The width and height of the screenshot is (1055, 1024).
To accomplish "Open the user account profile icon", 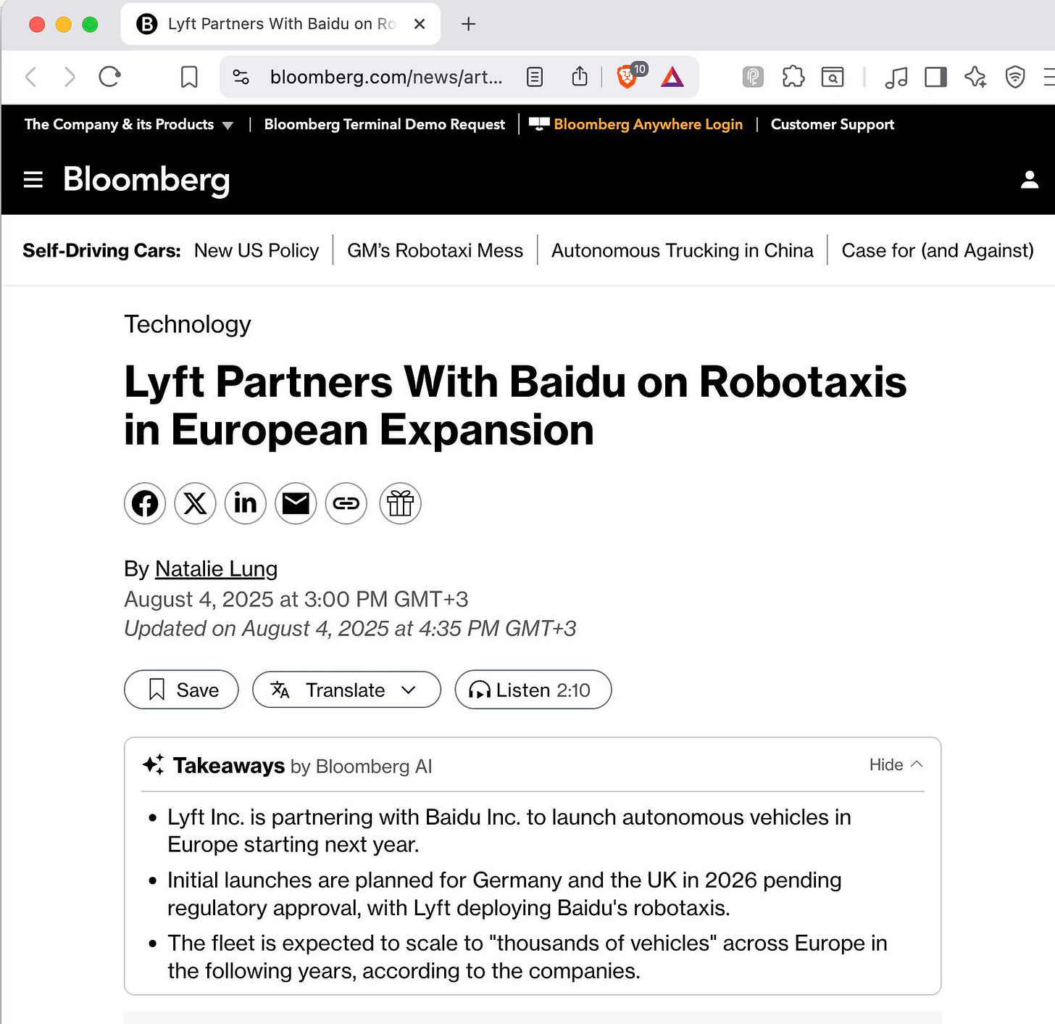I will 1030,180.
